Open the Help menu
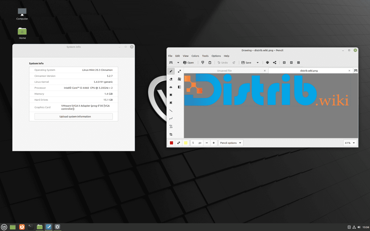370x231 pixels. pos(227,56)
